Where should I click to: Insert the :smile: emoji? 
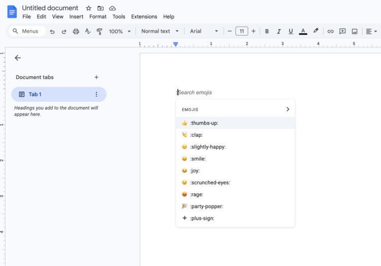[235, 159]
